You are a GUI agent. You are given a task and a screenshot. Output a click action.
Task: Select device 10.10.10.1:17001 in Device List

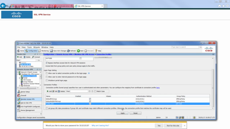tap(27, 66)
